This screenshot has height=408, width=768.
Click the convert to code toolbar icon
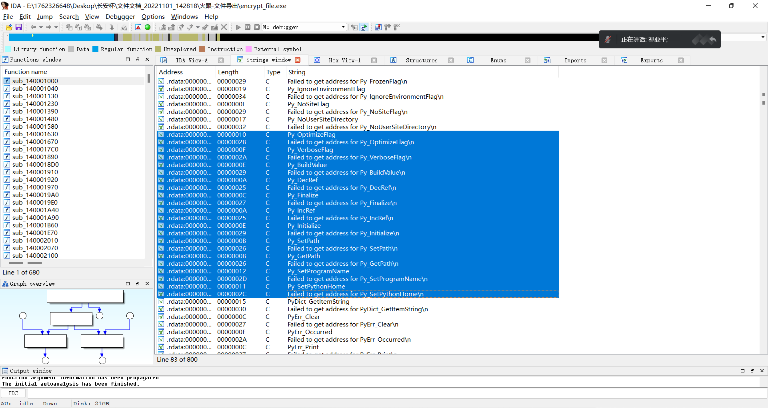pos(162,27)
